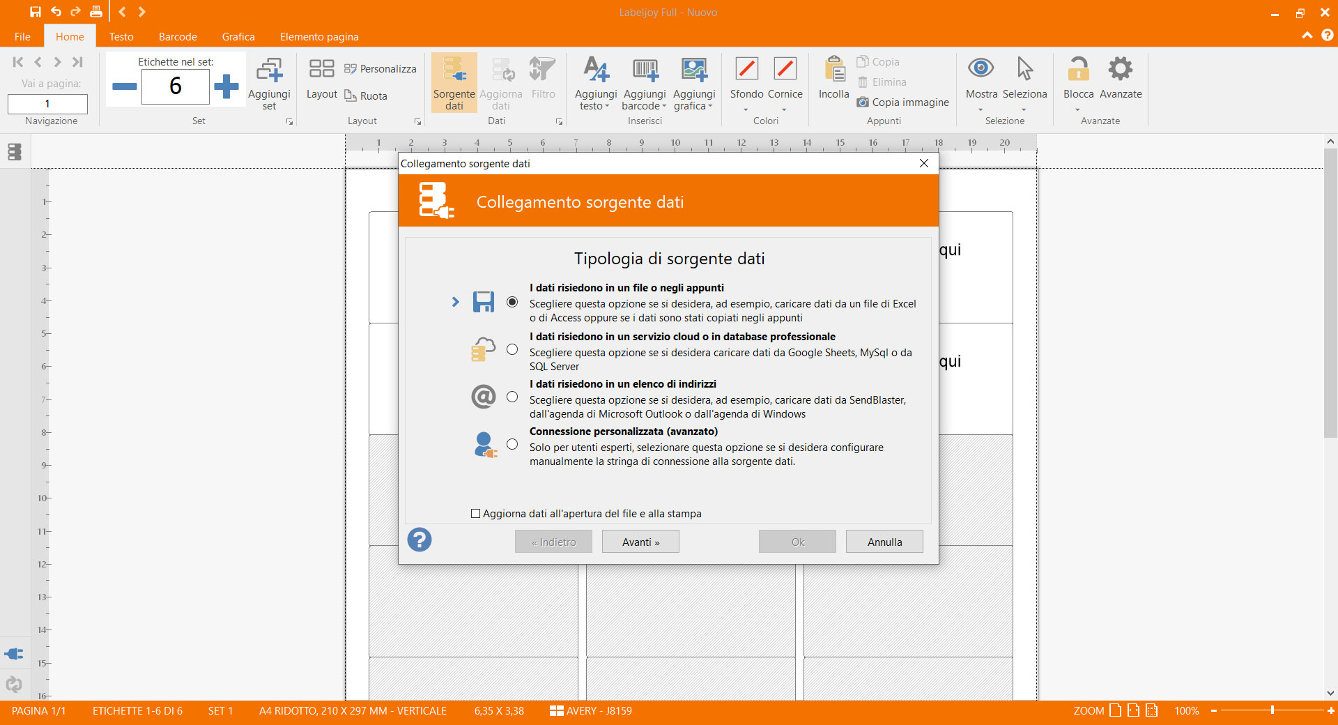Click the Save icon in quick access toolbar
This screenshot has height=725, width=1338.
pos(36,12)
